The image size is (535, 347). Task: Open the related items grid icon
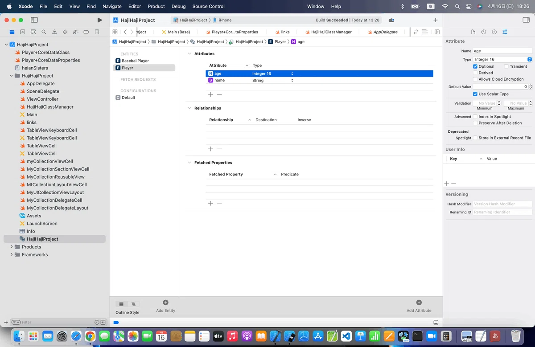[x=115, y=32]
